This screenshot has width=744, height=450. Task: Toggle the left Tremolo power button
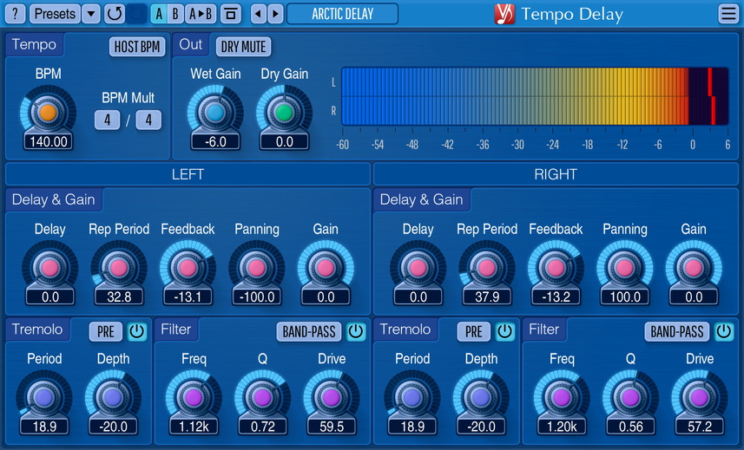point(137,331)
